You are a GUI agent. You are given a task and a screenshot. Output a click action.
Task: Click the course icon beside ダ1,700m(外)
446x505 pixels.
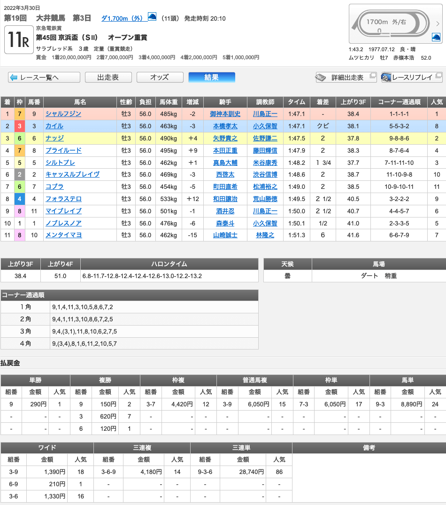(152, 17)
